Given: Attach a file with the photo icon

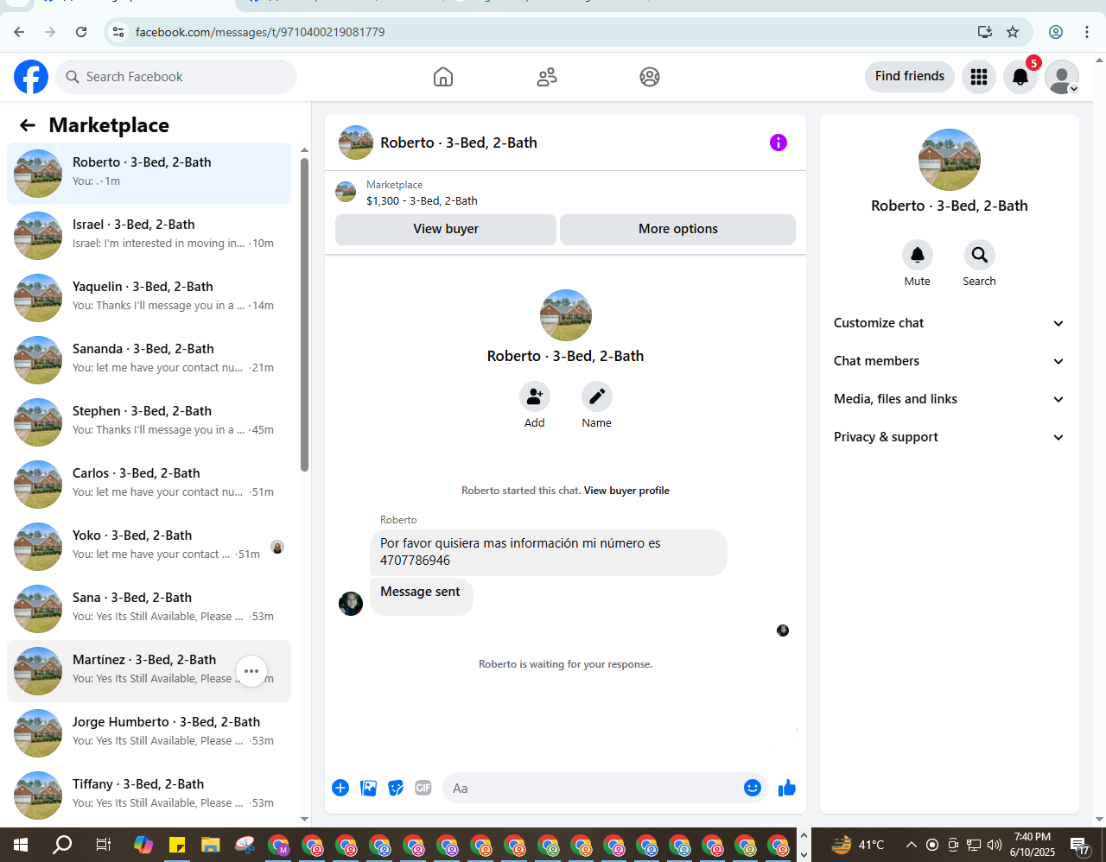Looking at the screenshot, I should (368, 788).
